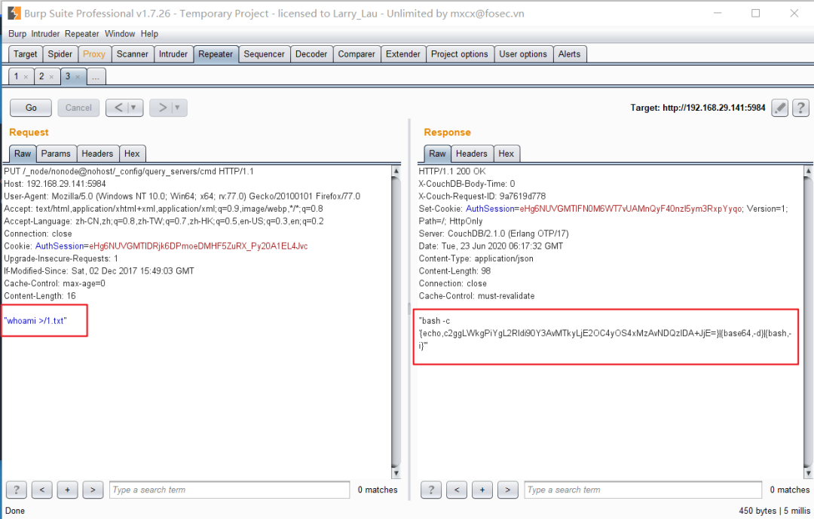The image size is (814, 519).
Task: Click the HTTP/1.1 200 OK response line
Action: [x=452, y=171]
